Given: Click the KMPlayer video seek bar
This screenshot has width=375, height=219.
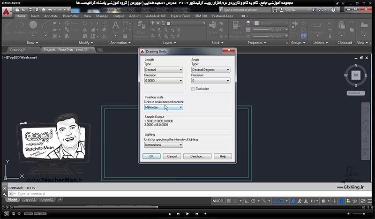Looking at the screenshot, I should coord(187,207).
